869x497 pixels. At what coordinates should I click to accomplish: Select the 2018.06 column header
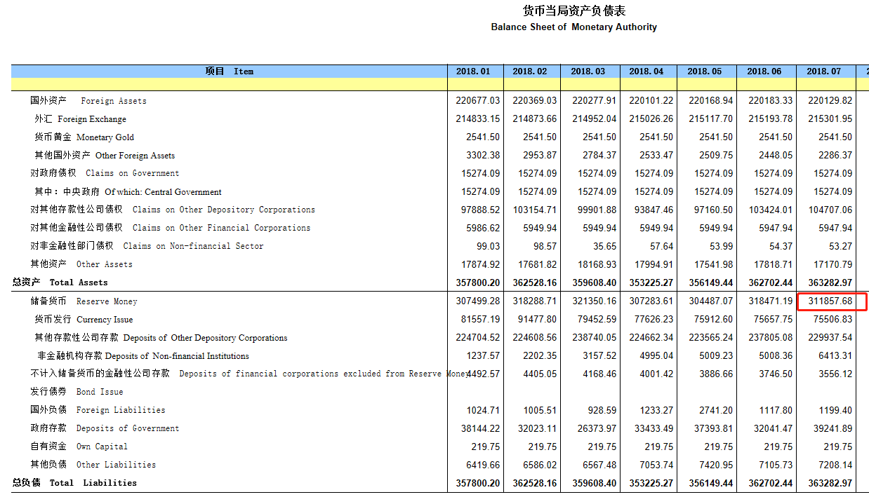767,72
